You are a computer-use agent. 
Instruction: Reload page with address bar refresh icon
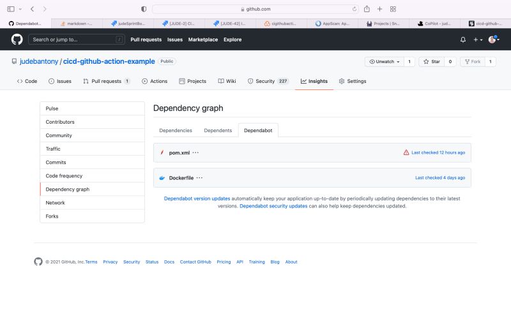(x=355, y=9)
